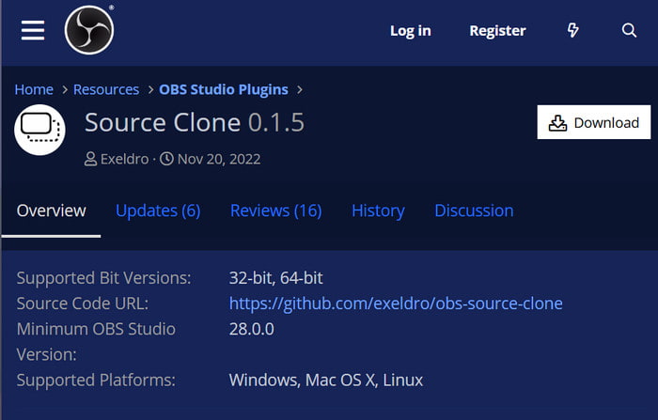
Task: Click the clock icon beside the date
Action: 166,159
